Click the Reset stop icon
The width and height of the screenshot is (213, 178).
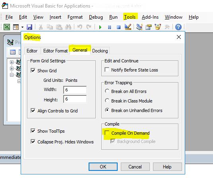[x=118, y=27]
